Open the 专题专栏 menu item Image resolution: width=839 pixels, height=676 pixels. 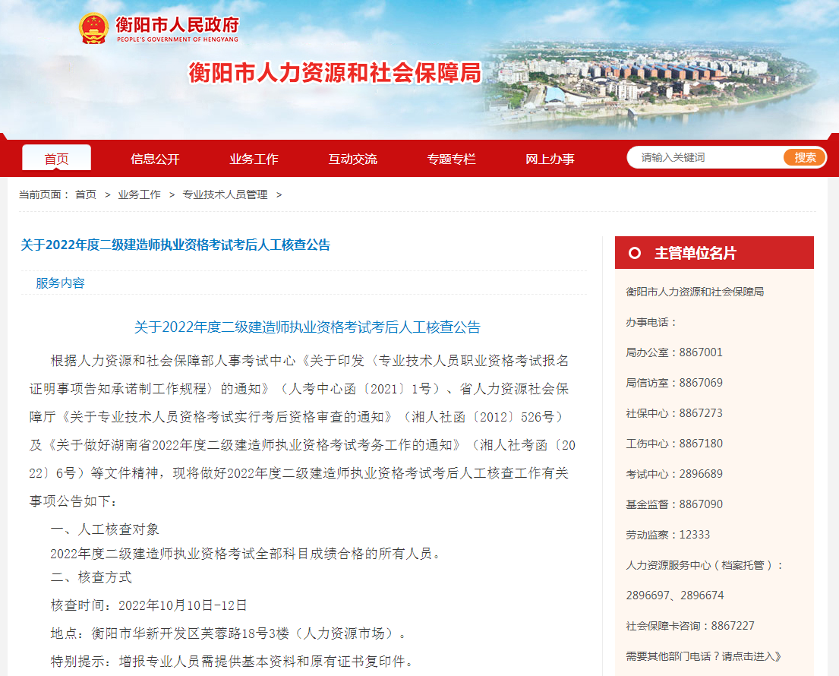click(451, 159)
